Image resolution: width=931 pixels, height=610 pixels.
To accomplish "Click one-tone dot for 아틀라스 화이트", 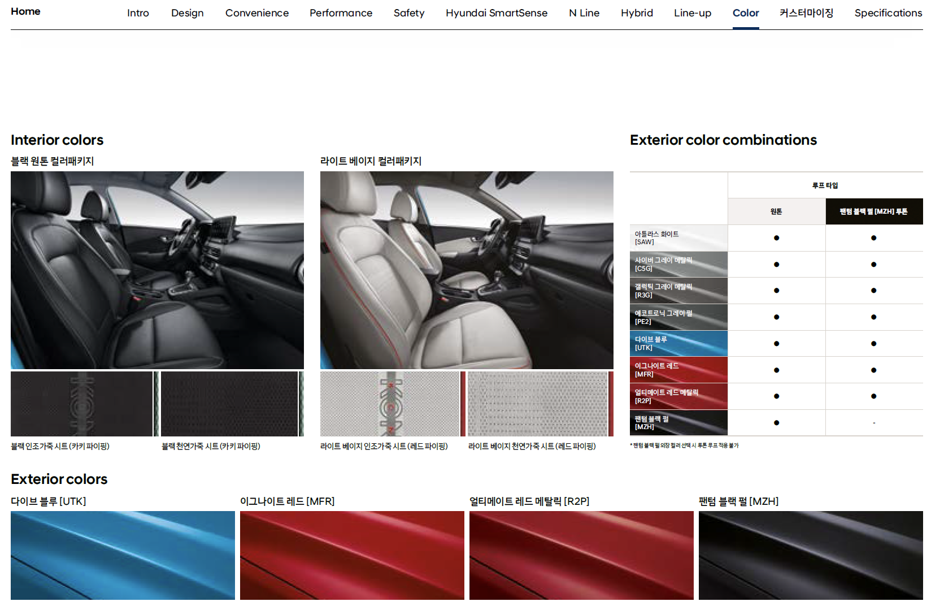I will (x=777, y=238).
